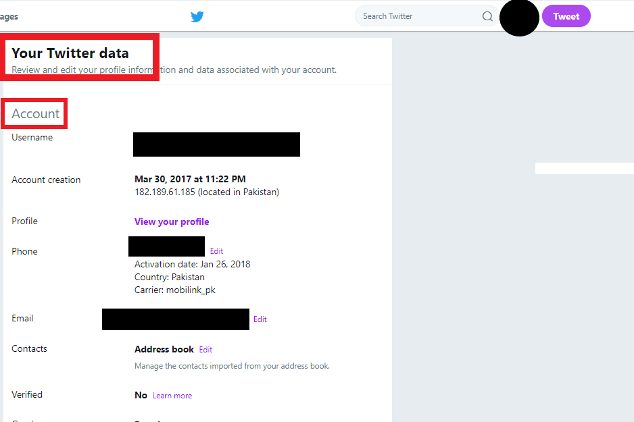Focus the Search Twitter field

click(419, 16)
